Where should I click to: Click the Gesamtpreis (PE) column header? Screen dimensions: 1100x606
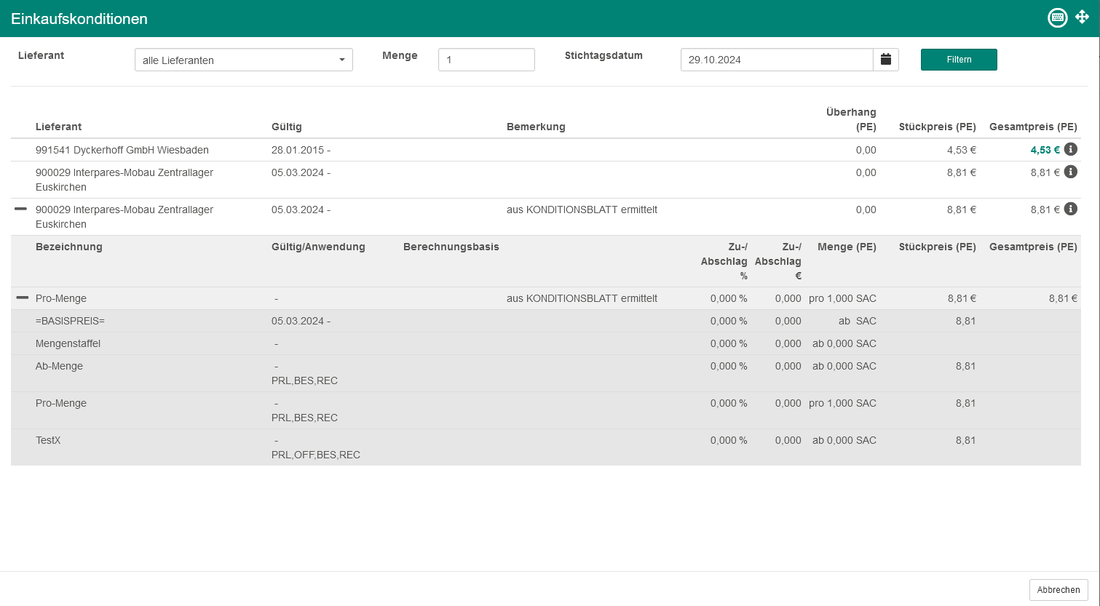tap(1032, 127)
